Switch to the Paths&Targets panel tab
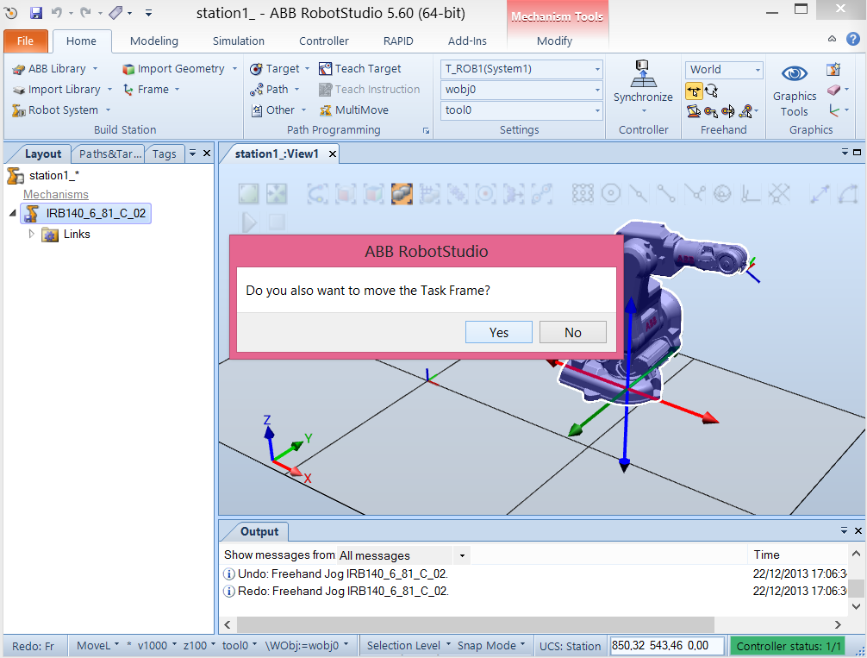Viewport: 867px width, 658px height. [x=109, y=154]
